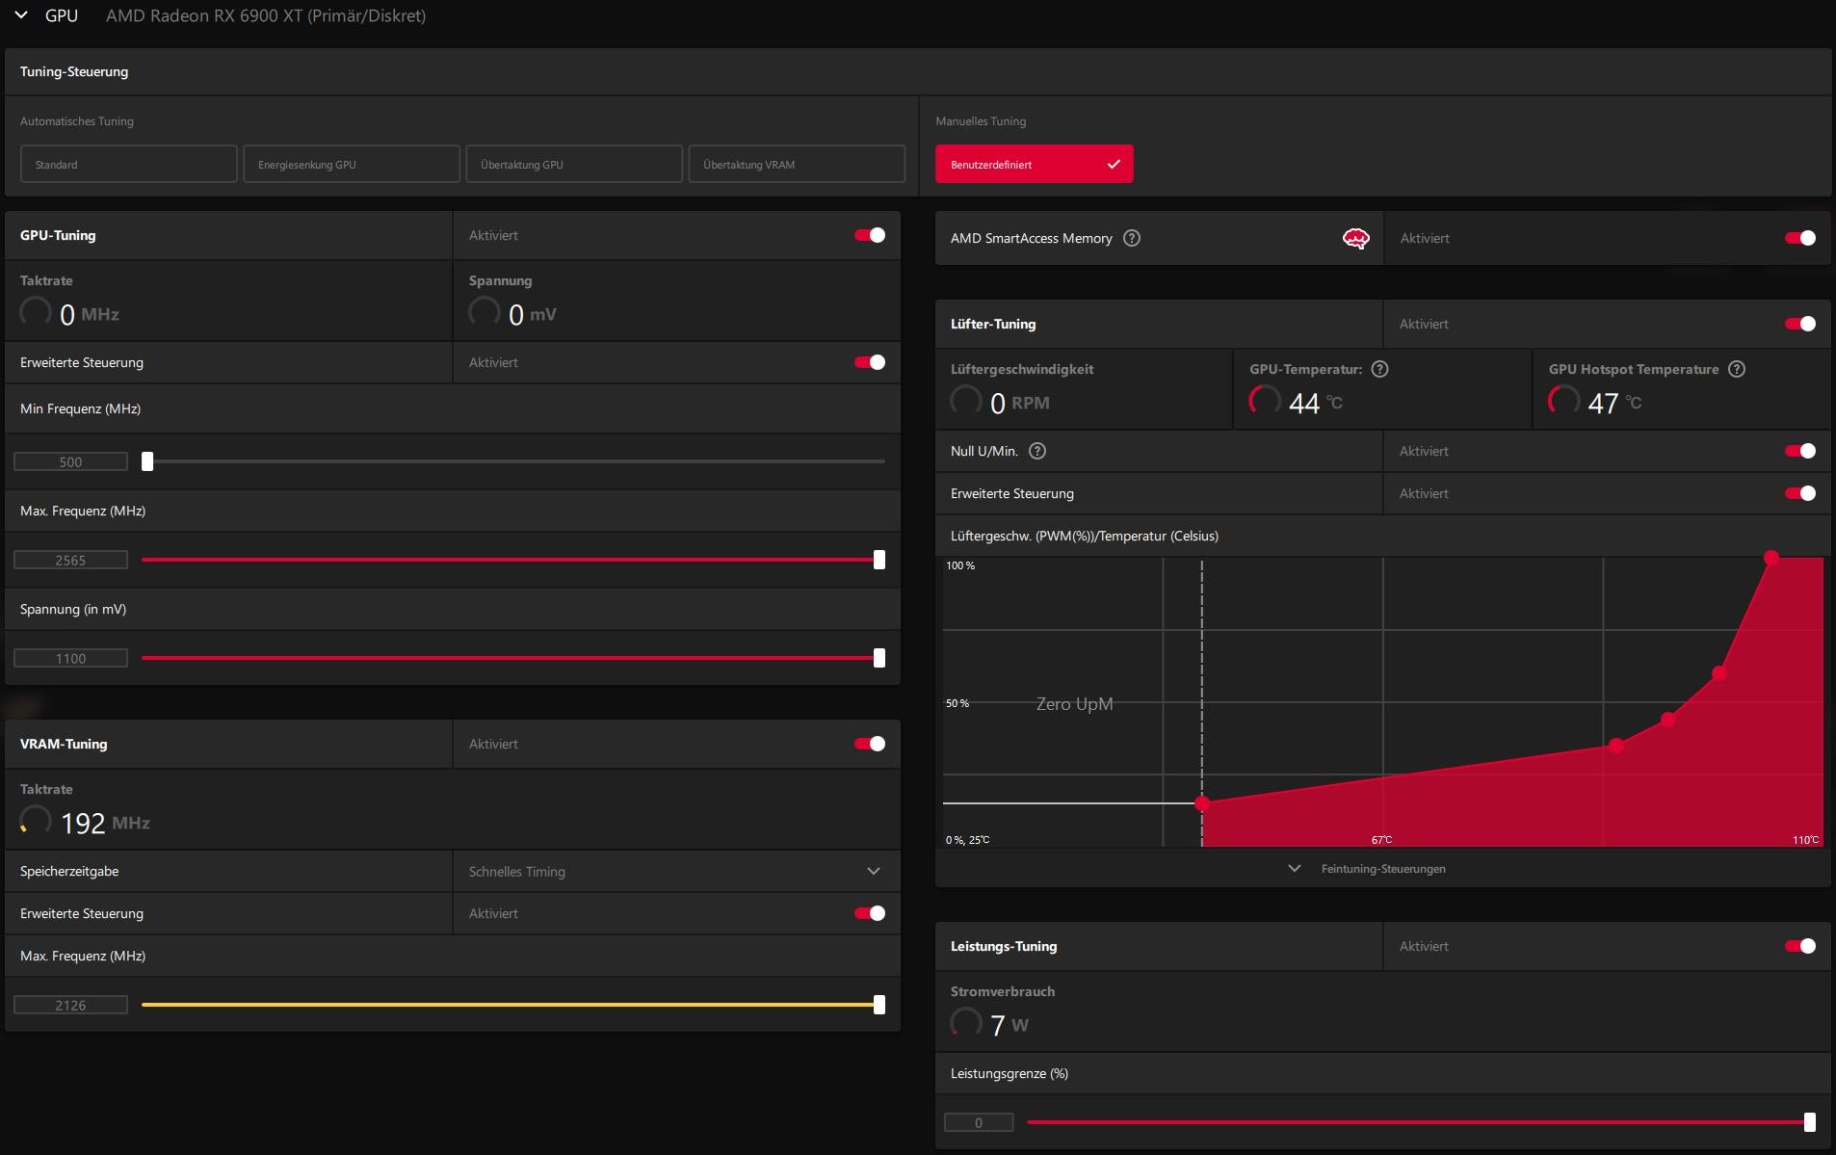The height and width of the screenshot is (1155, 1836).
Task: Open help icon beside Null U/Min.
Action: [x=1037, y=451]
